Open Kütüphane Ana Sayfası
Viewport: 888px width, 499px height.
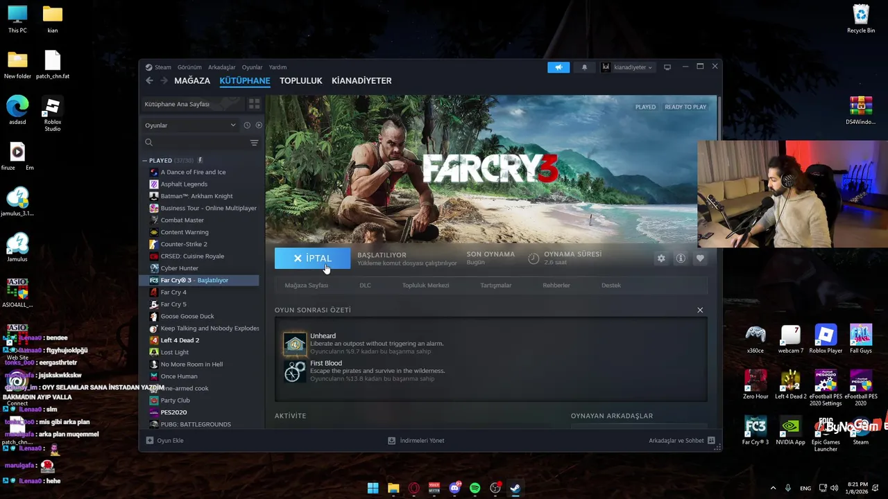pos(192,104)
